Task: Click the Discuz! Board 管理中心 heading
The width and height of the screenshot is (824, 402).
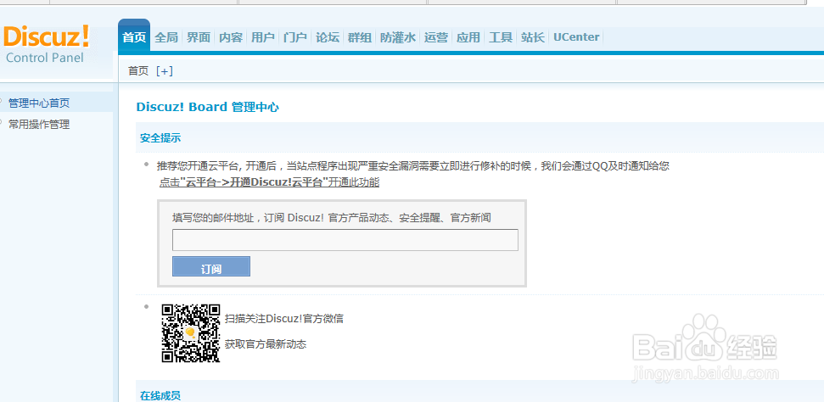Action: coord(208,107)
